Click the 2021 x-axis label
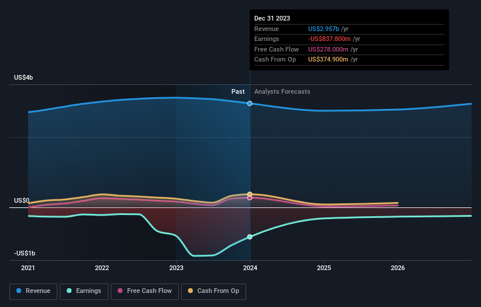Viewport: 481px width, 307px height. (28, 268)
